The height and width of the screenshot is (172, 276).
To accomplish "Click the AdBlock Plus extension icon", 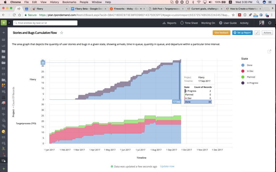I will click(245, 15).
